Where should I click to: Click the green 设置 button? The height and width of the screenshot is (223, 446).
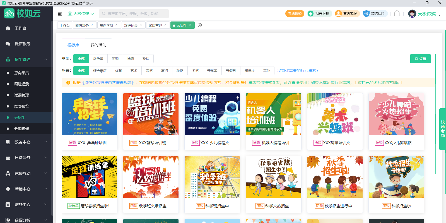[x=420, y=59]
